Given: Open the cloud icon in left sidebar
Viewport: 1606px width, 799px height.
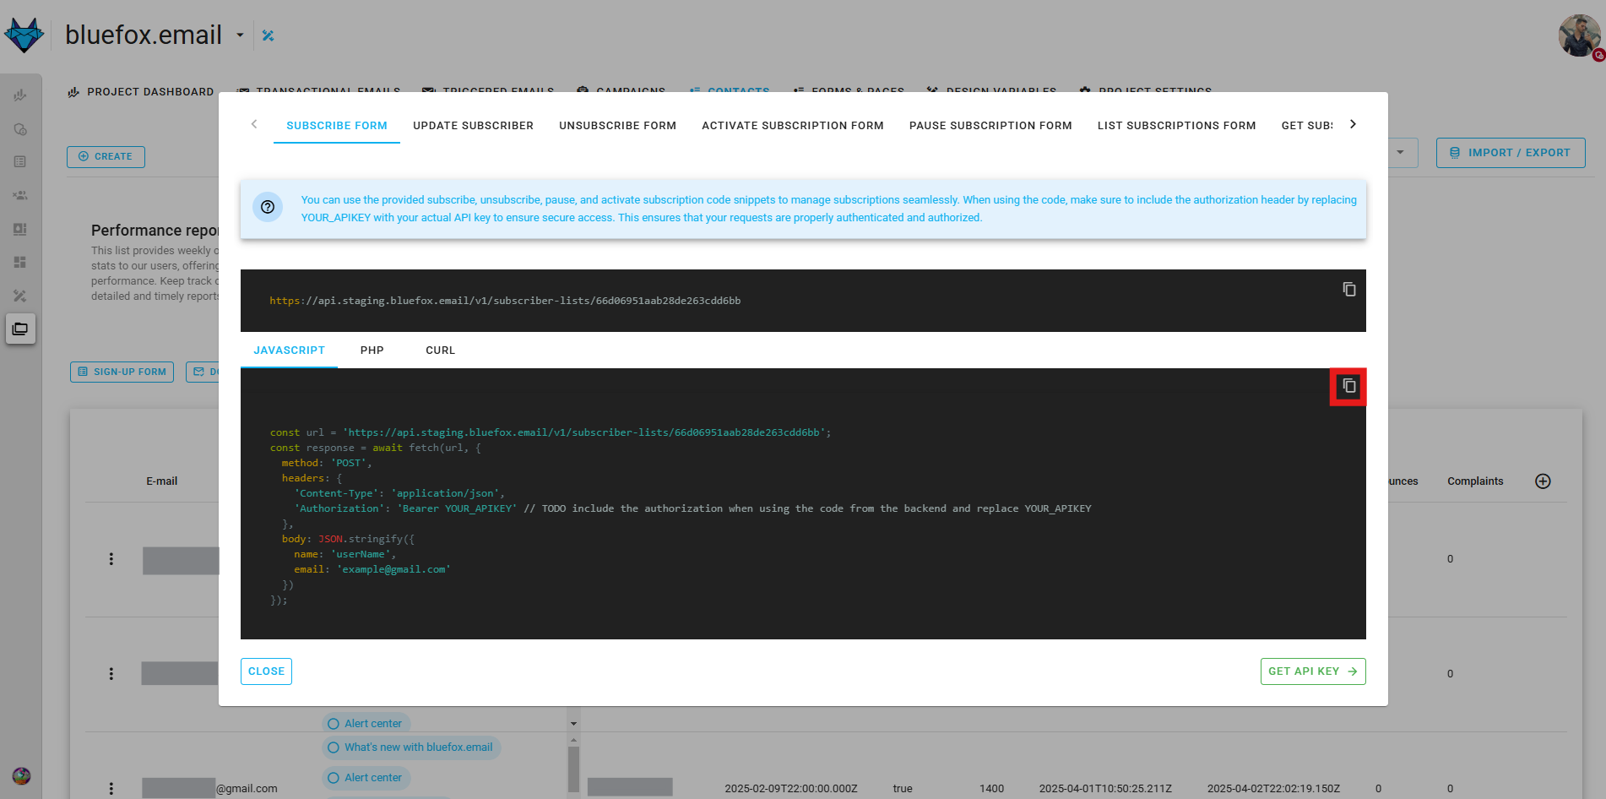Looking at the screenshot, I should click(x=20, y=129).
